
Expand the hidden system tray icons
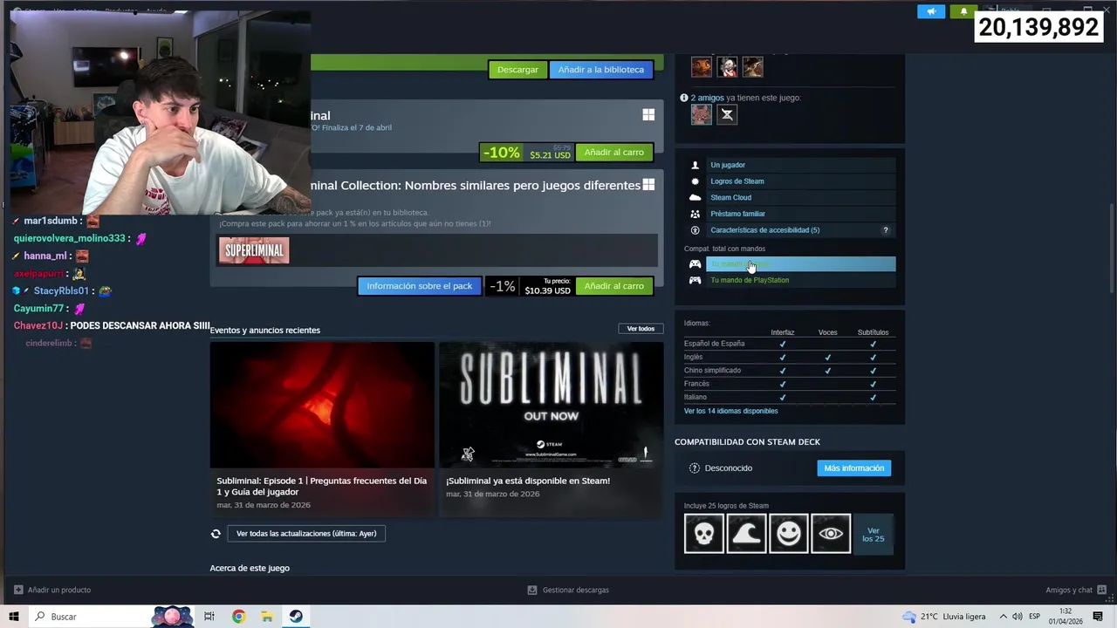(1003, 617)
